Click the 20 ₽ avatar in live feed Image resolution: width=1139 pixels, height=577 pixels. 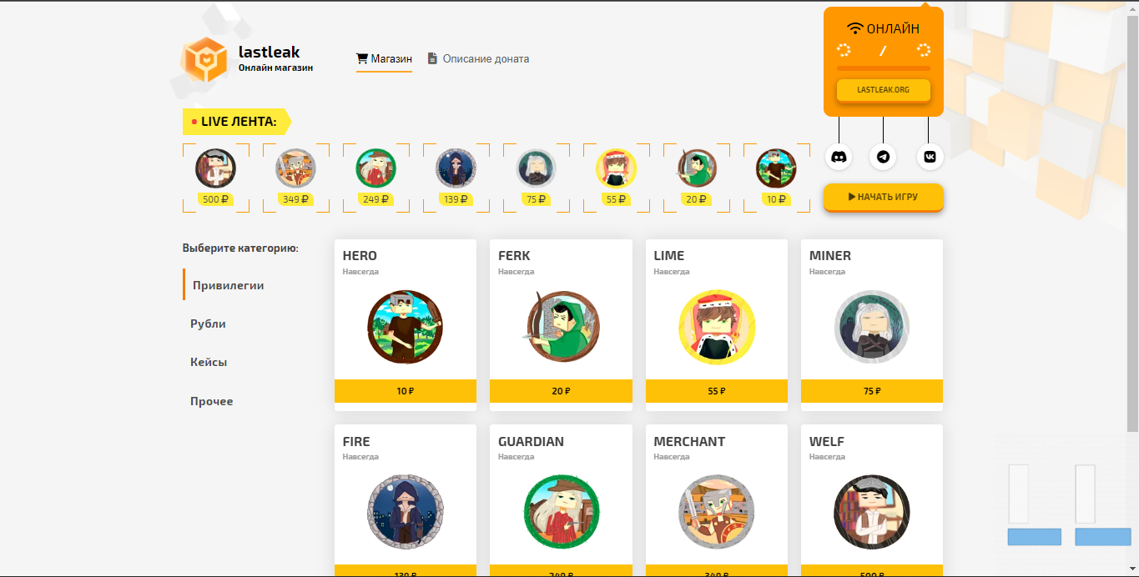(696, 168)
